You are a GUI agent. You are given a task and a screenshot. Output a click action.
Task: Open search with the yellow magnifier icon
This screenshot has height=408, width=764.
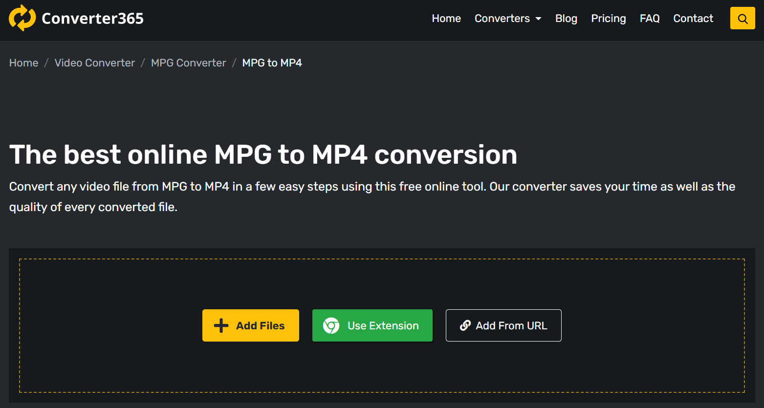pyautogui.click(x=742, y=19)
